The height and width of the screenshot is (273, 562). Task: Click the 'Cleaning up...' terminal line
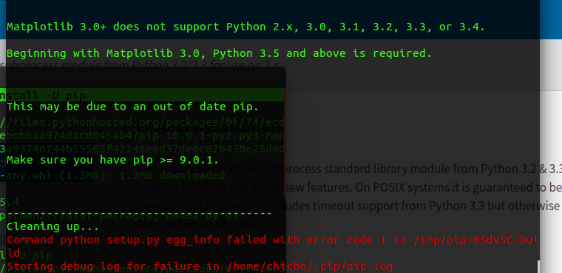(53, 226)
